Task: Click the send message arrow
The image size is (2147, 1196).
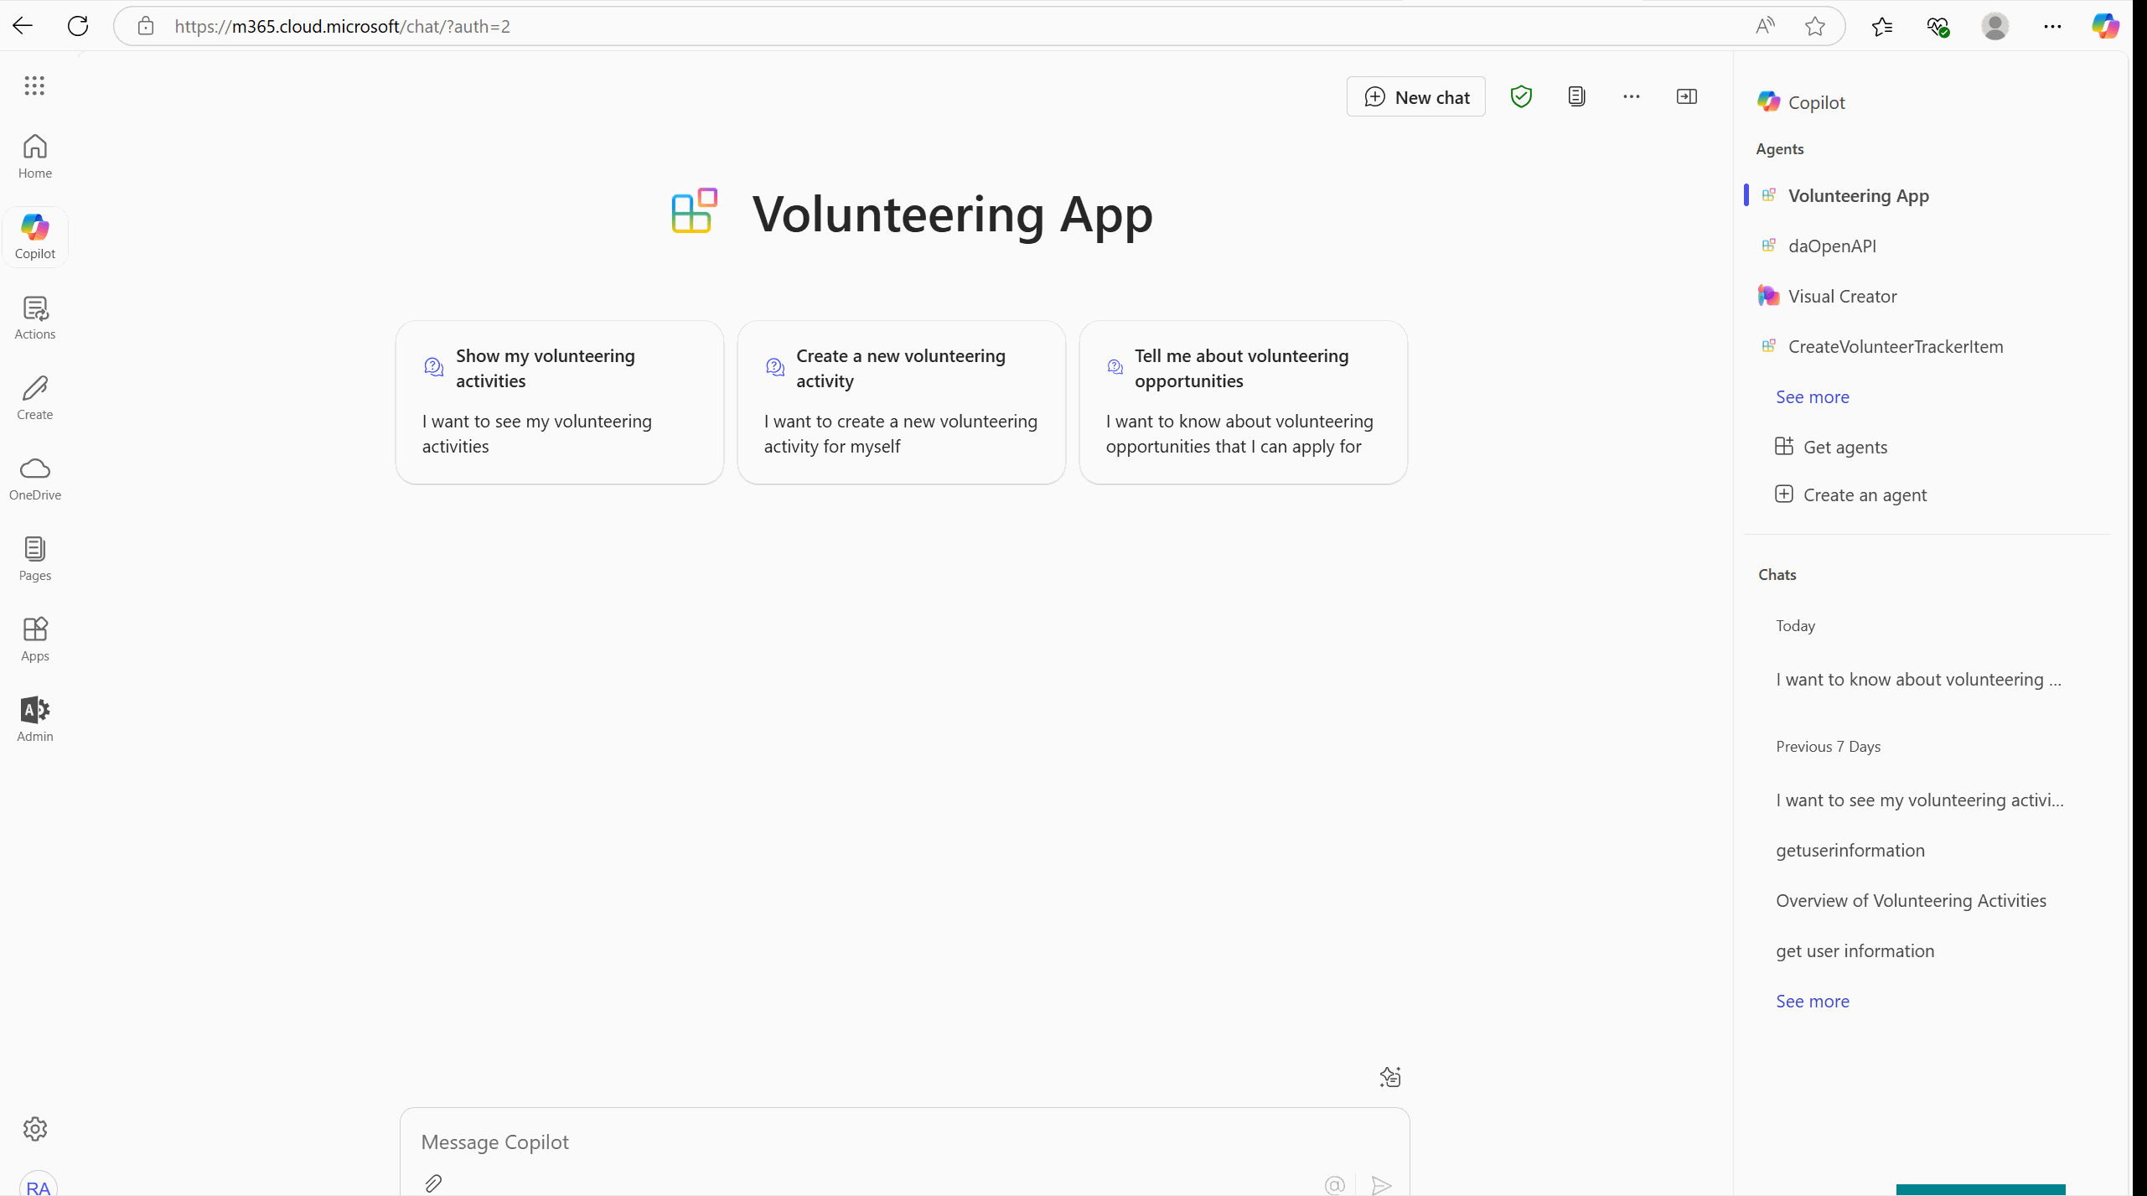Action: pyautogui.click(x=1382, y=1184)
